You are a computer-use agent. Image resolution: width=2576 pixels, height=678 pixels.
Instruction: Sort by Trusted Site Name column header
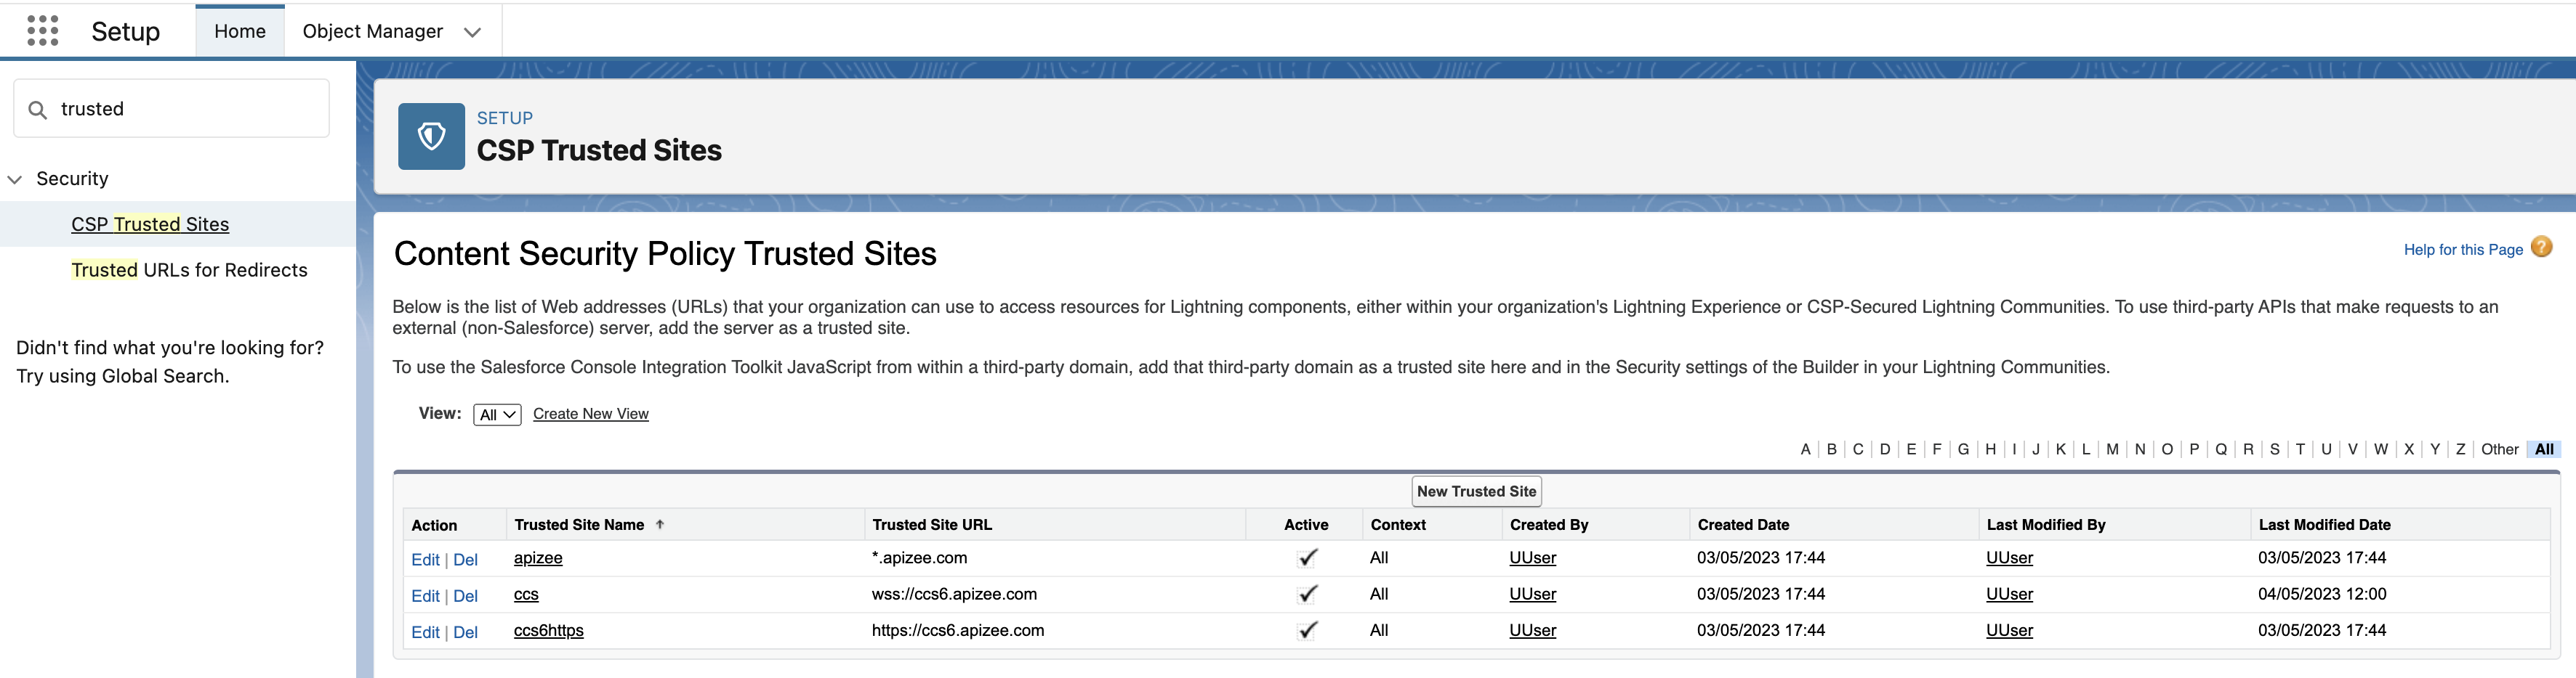click(579, 524)
